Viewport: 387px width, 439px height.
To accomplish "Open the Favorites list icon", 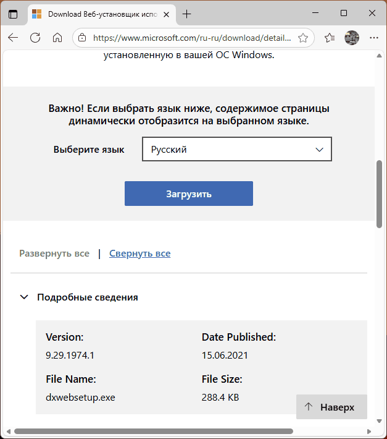I will tap(330, 38).
